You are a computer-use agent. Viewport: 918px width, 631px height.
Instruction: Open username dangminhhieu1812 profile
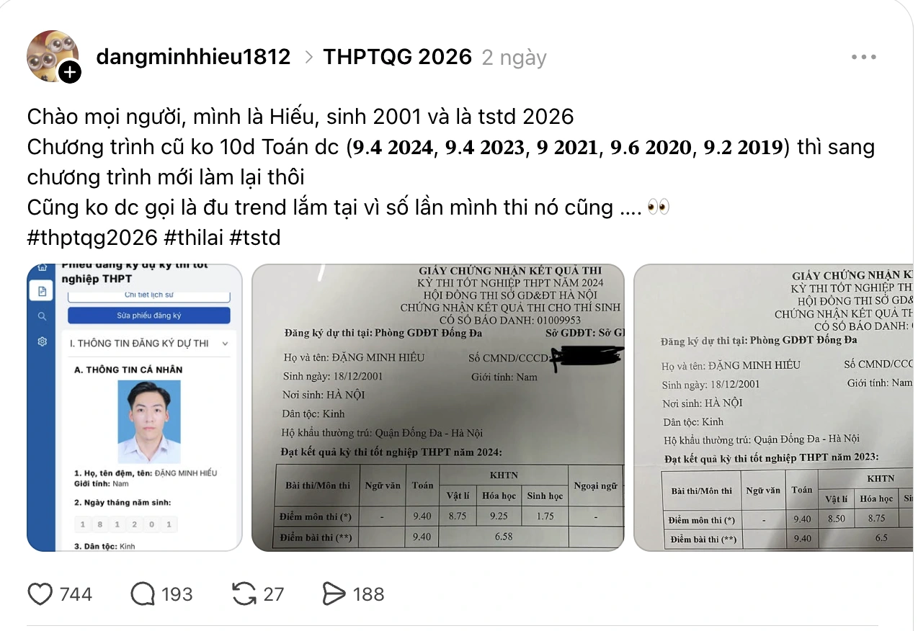tap(193, 57)
